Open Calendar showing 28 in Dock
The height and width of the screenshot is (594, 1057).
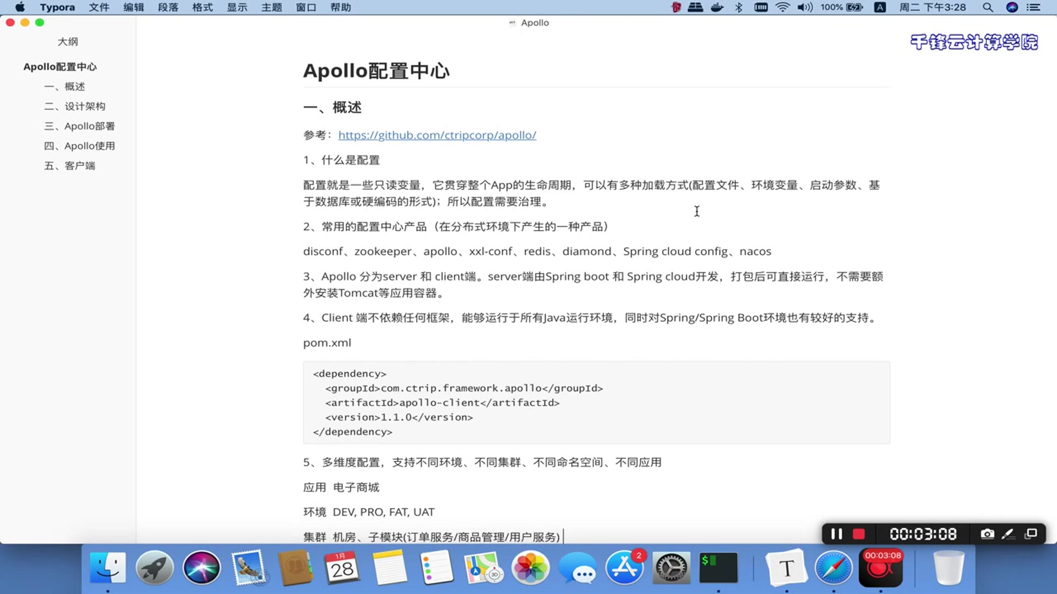click(x=342, y=568)
